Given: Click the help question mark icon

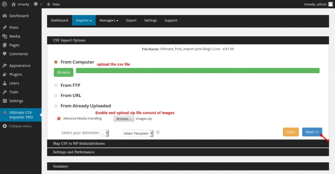Looking at the screenshot, I should [158, 132].
